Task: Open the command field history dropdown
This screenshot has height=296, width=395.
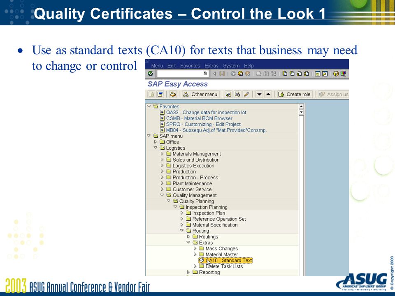Action: pyautogui.click(x=205, y=74)
